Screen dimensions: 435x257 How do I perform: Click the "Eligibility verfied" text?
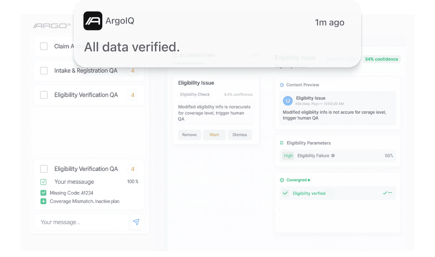tap(309, 193)
